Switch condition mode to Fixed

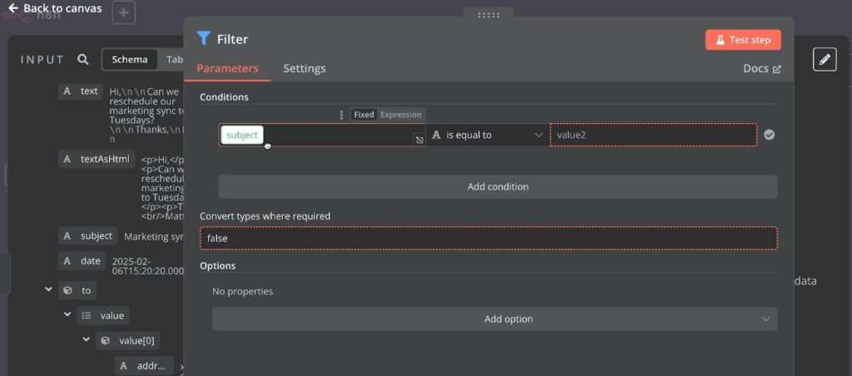point(364,115)
